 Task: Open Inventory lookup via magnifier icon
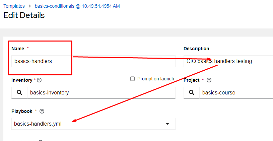[19, 93]
